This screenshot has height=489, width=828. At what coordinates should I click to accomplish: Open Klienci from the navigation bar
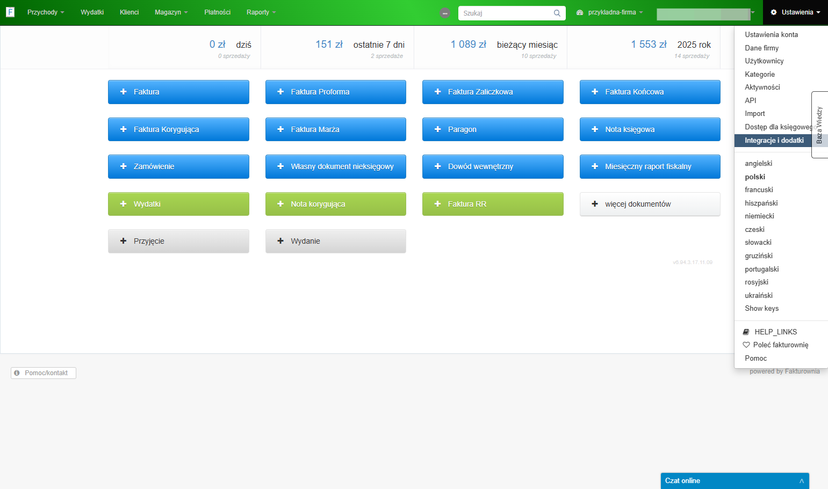(x=129, y=12)
